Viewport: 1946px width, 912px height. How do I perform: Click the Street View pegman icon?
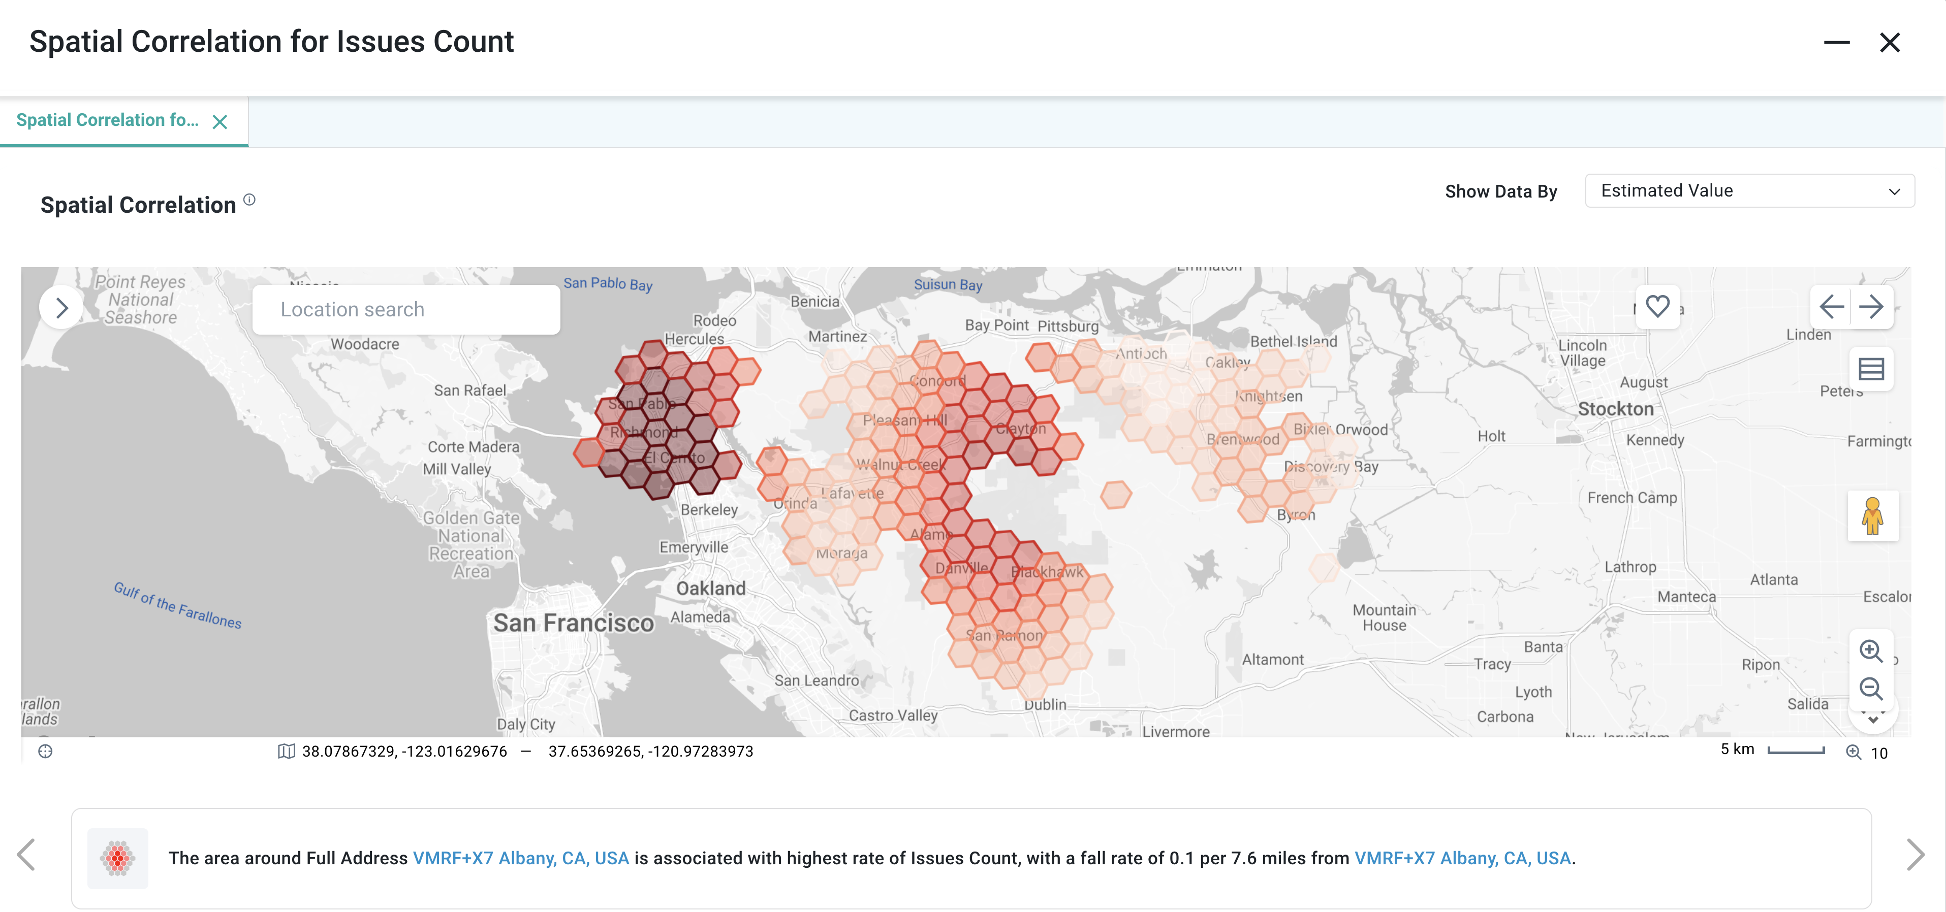click(1872, 516)
